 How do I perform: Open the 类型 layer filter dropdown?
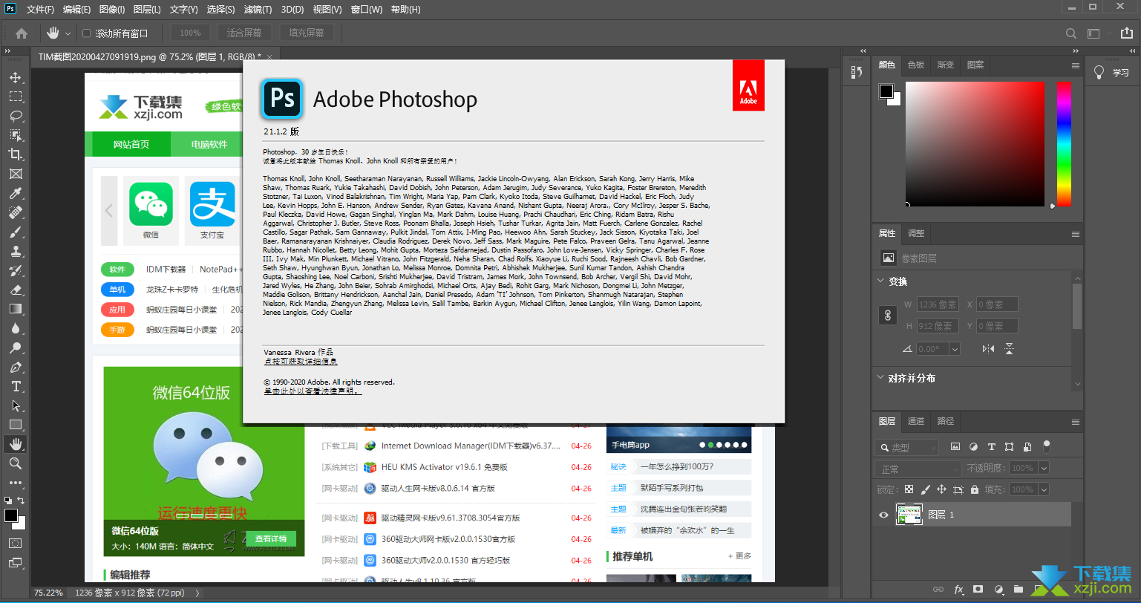point(907,448)
